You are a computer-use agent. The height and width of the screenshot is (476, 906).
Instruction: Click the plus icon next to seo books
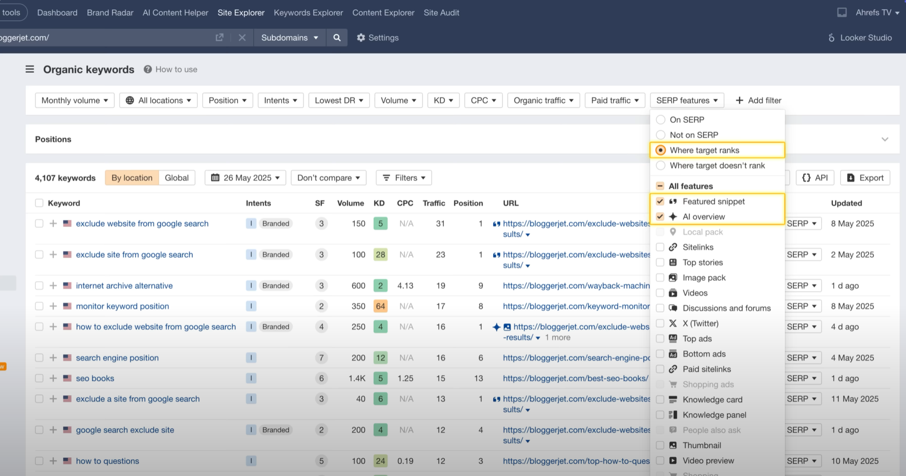[53, 378]
